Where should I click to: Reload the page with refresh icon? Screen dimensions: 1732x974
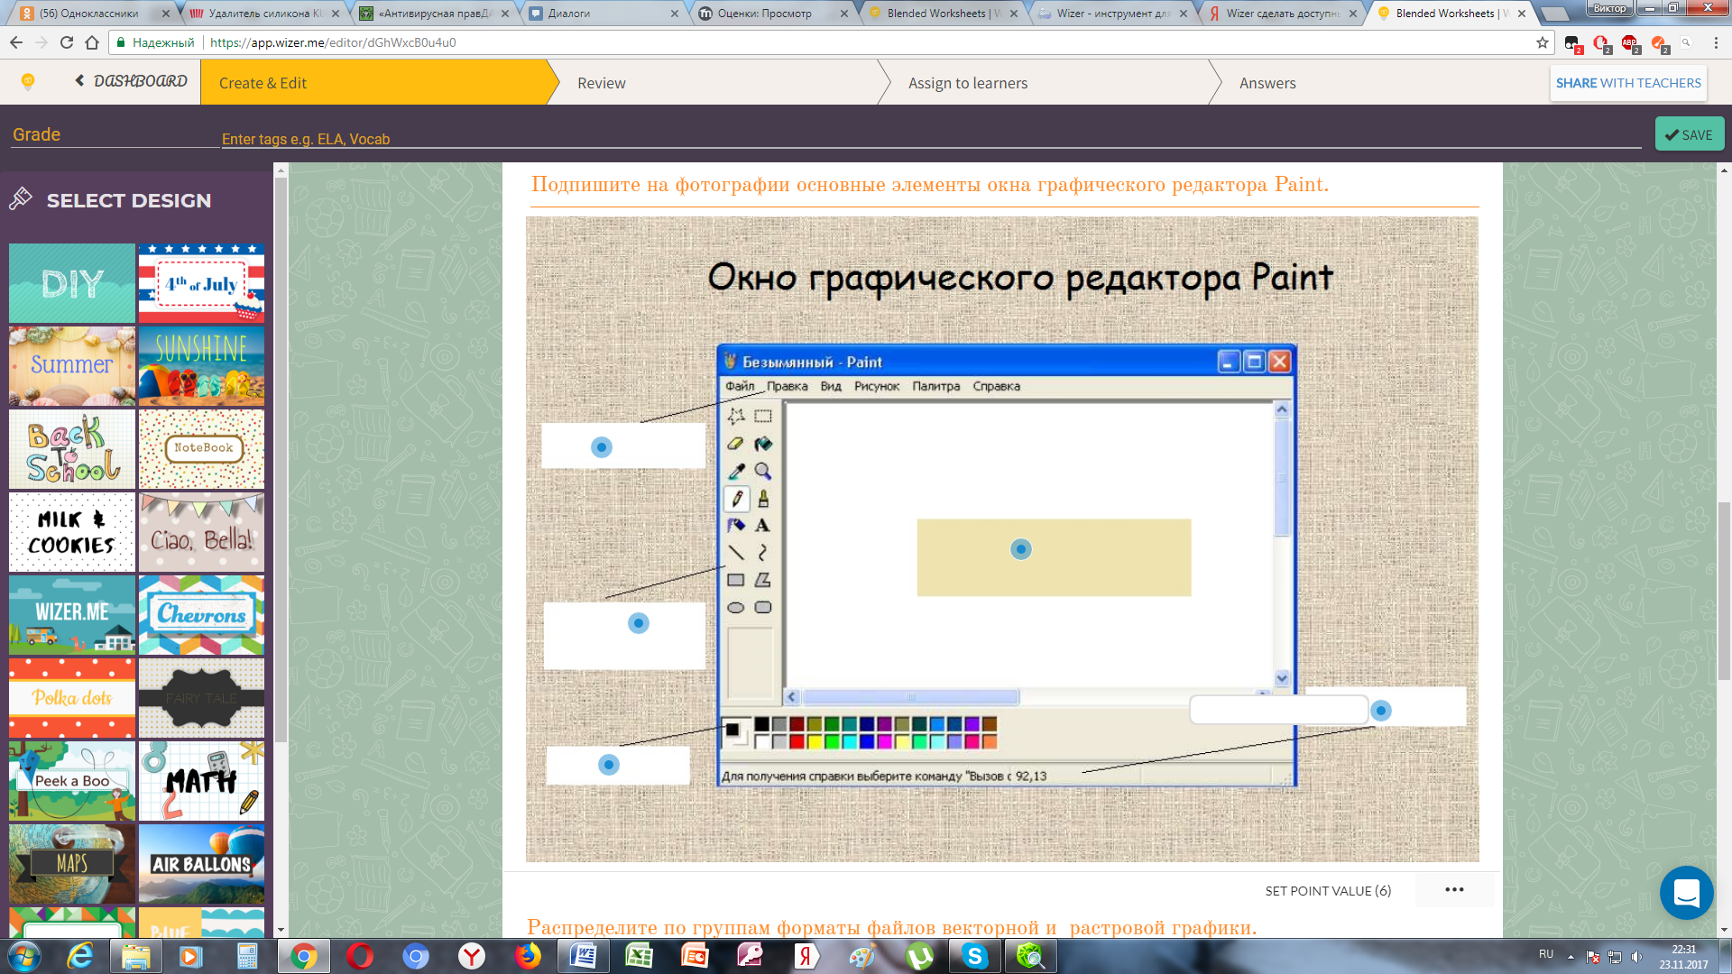[x=67, y=42]
